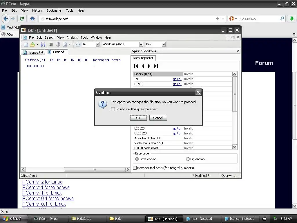Reload the page in Mypal browser
The height and width of the screenshot is (223, 297).
(x=22, y=19)
